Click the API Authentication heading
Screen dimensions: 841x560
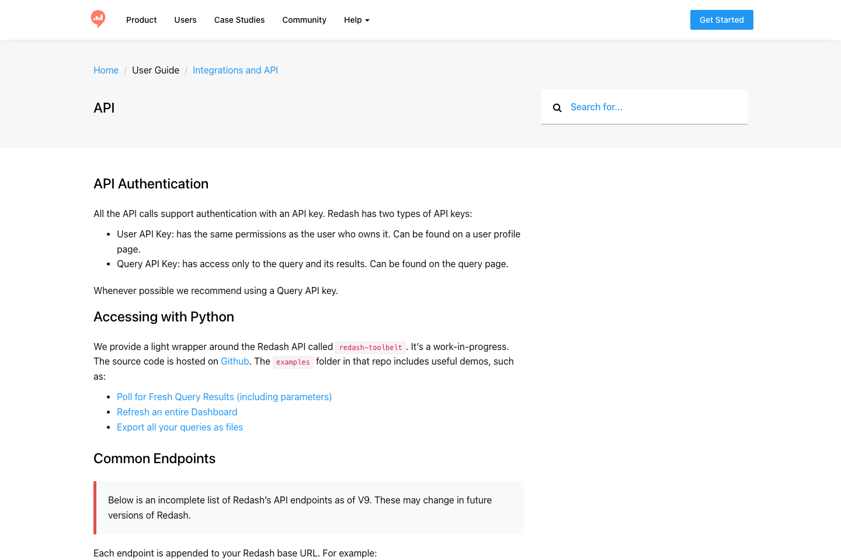click(x=151, y=184)
